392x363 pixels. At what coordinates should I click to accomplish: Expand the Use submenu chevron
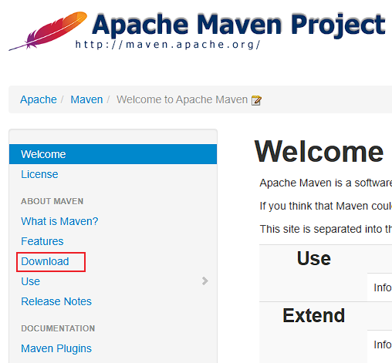[x=204, y=281]
